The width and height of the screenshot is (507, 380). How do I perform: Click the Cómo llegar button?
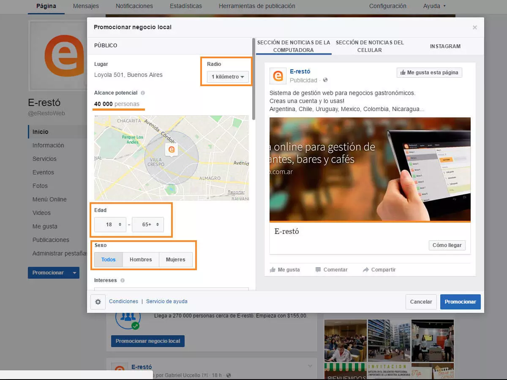[447, 245]
